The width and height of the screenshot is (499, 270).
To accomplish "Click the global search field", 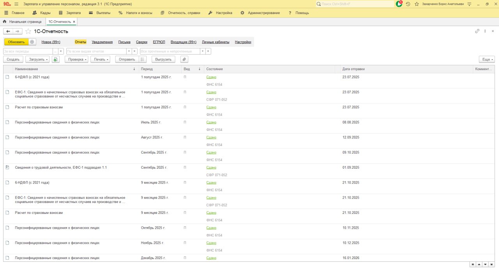I will 355,4.
